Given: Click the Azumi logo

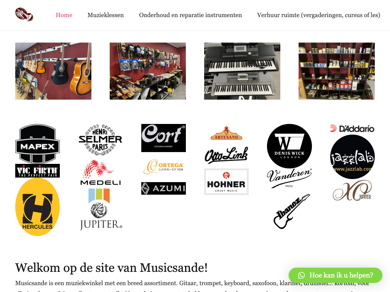Looking at the screenshot, I should coord(163,188).
